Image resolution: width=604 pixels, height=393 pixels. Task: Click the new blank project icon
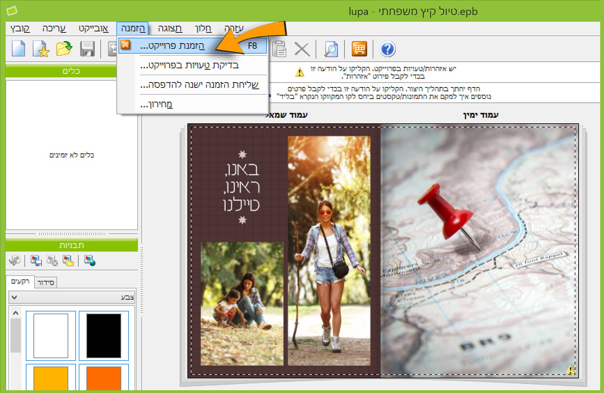(x=18, y=49)
